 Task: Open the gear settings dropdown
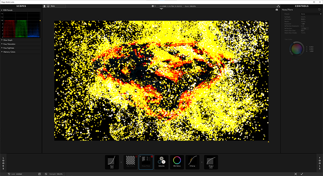point(153,6)
